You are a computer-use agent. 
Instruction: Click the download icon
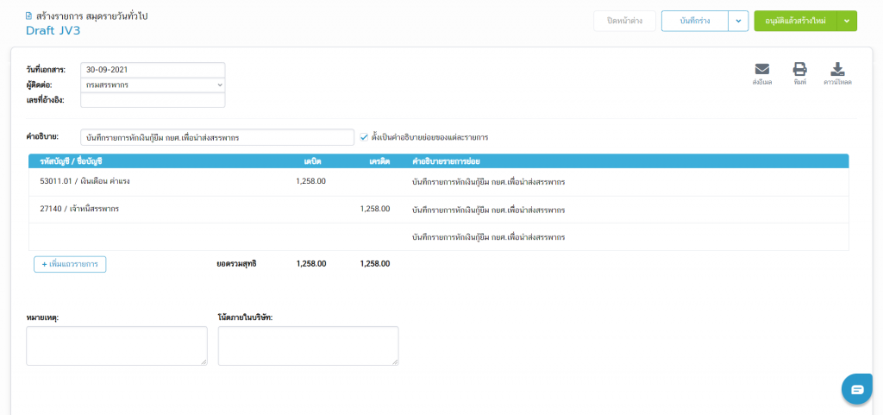tap(836, 71)
